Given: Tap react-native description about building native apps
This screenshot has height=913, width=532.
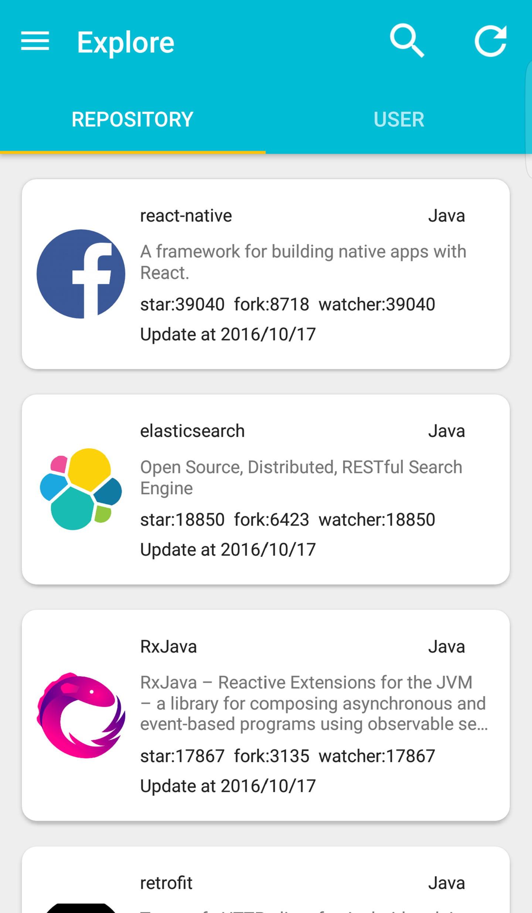Looking at the screenshot, I should [x=303, y=262].
